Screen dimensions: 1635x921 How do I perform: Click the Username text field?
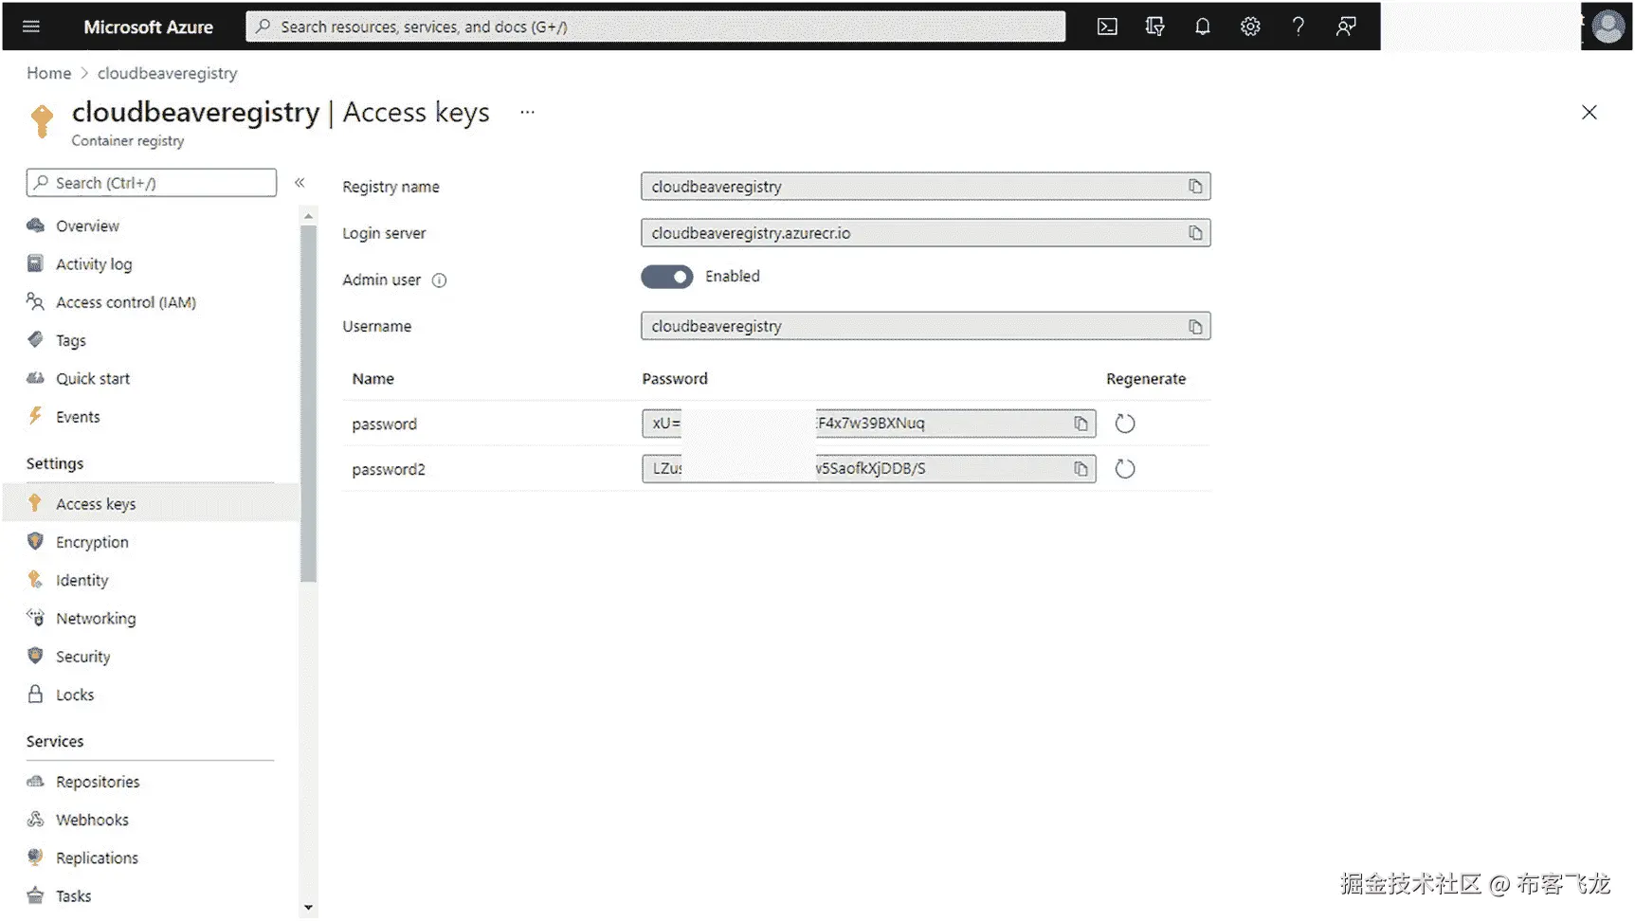pyautogui.click(x=926, y=327)
